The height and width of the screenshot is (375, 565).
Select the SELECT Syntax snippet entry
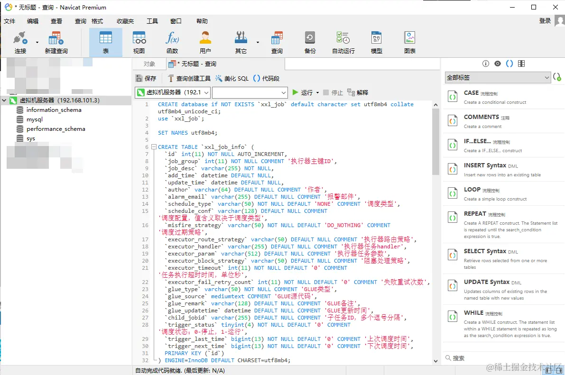[x=503, y=259]
